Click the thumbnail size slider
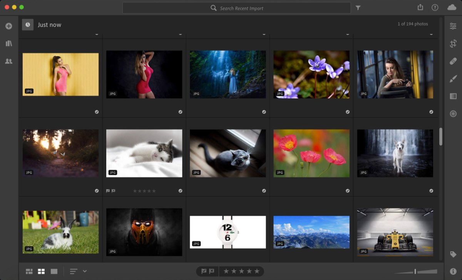Screen dimensions: 462x280 click(416, 272)
